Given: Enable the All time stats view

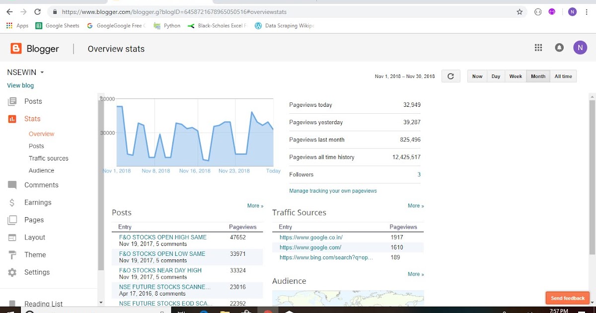Looking at the screenshot, I should [x=563, y=76].
